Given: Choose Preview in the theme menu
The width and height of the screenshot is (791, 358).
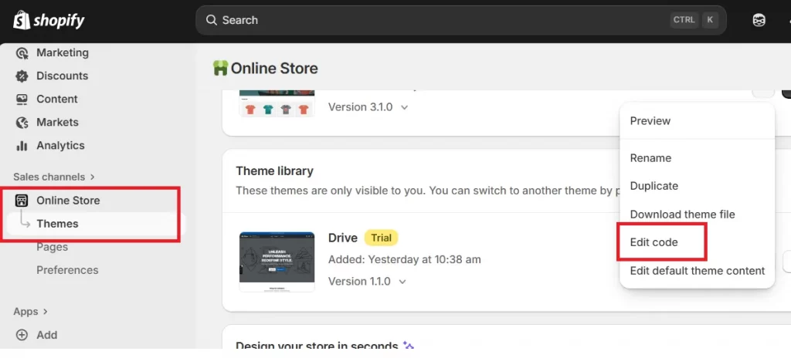Looking at the screenshot, I should click(650, 121).
